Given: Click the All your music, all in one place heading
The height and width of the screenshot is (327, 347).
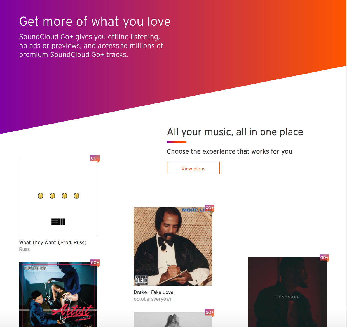Looking at the screenshot, I should (235, 132).
